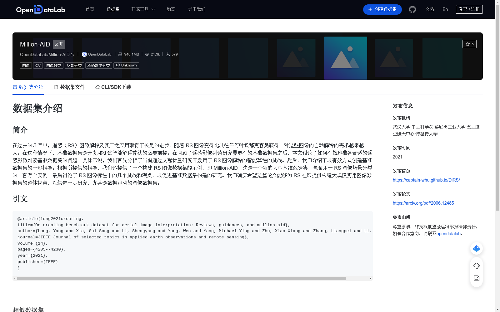
Task: Click the 创建数据集 button
Action: [x=382, y=9]
